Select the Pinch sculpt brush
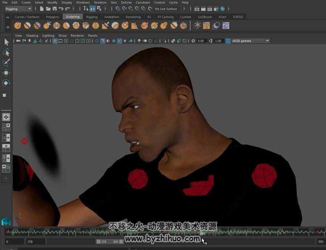 pyautogui.click(x=57, y=26)
